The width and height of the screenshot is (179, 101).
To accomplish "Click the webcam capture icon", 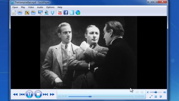I will point(46,12).
